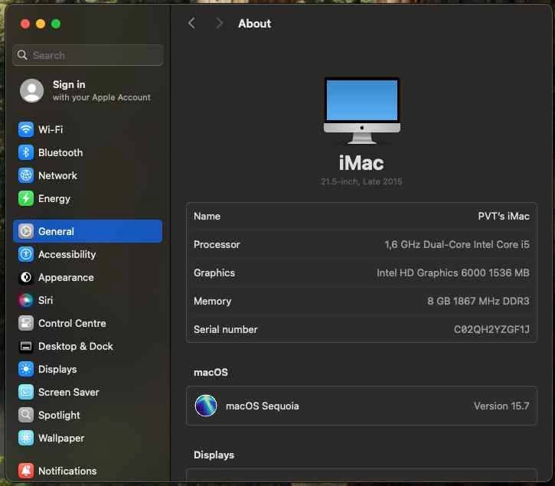555x486 pixels.
Task: Open Network globe icon
Action: pyautogui.click(x=26, y=175)
